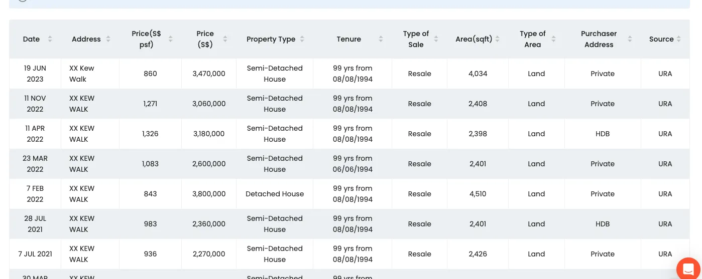Click the price 2,360,000 cell

pos(209,224)
